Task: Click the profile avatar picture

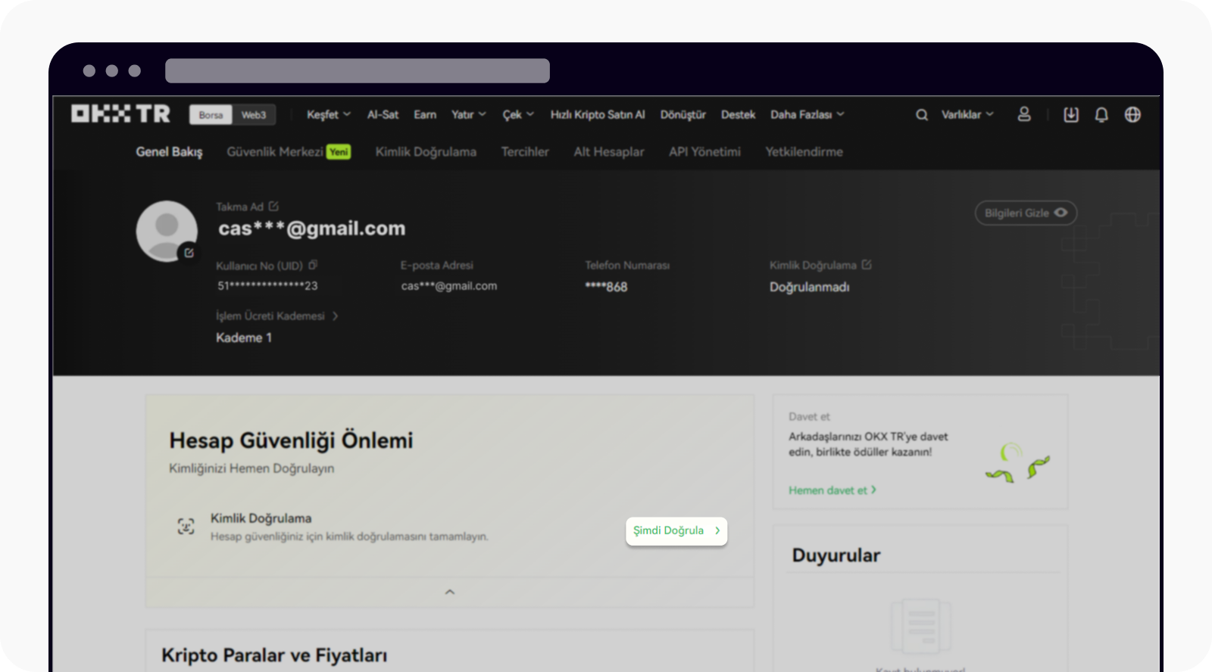Action: pos(167,231)
